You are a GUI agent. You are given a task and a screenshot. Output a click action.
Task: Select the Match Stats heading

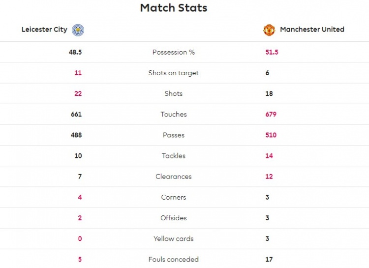click(174, 8)
